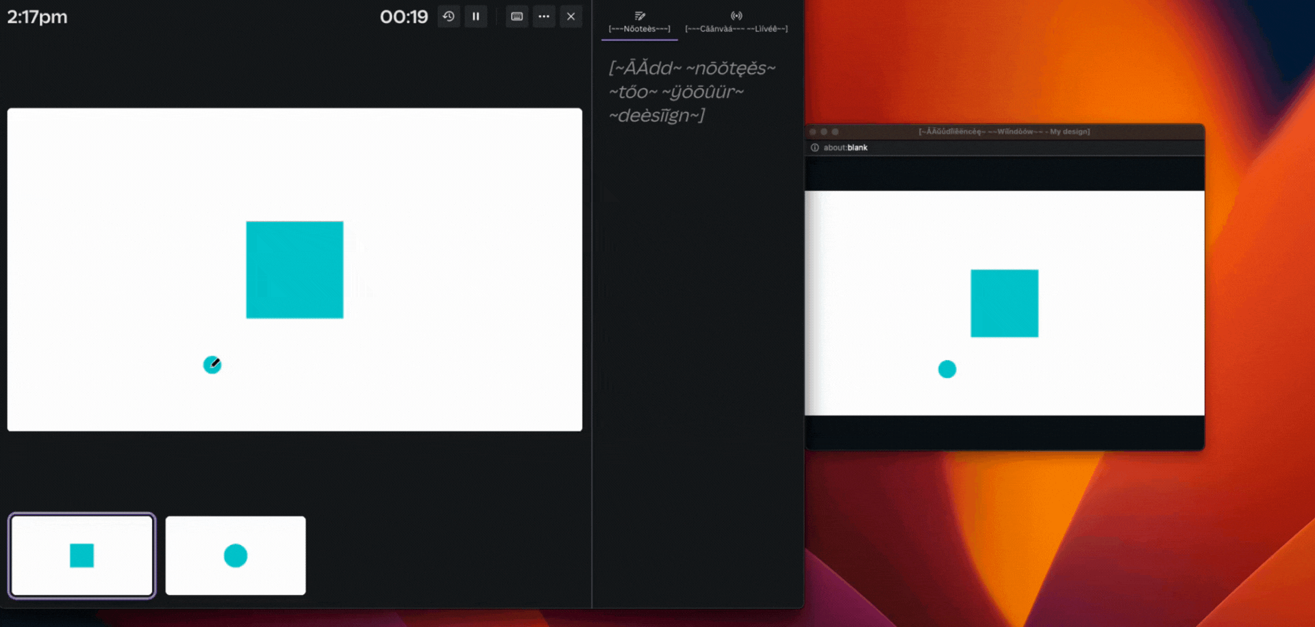Click the current time 2:17pm
This screenshot has height=627, width=1315.
click(x=37, y=16)
